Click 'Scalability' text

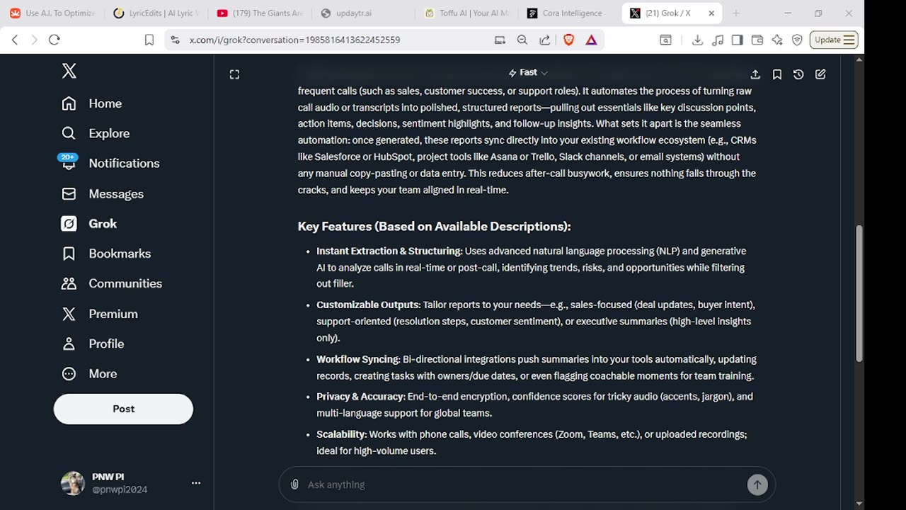pos(341,434)
